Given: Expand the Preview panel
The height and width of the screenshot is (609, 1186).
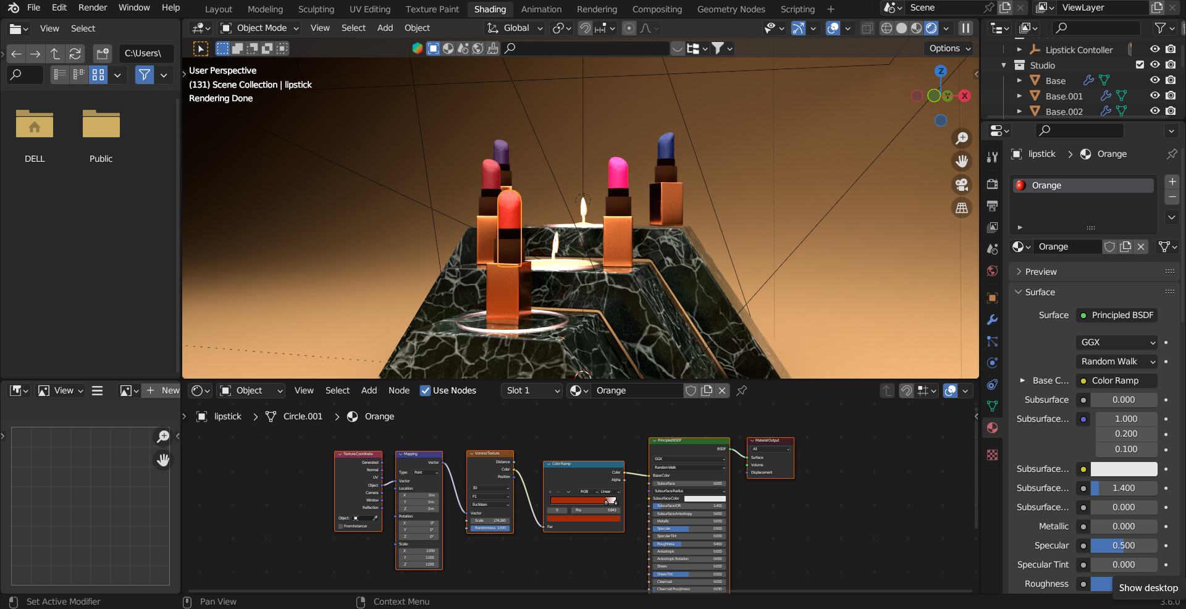Looking at the screenshot, I should 1041,272.
